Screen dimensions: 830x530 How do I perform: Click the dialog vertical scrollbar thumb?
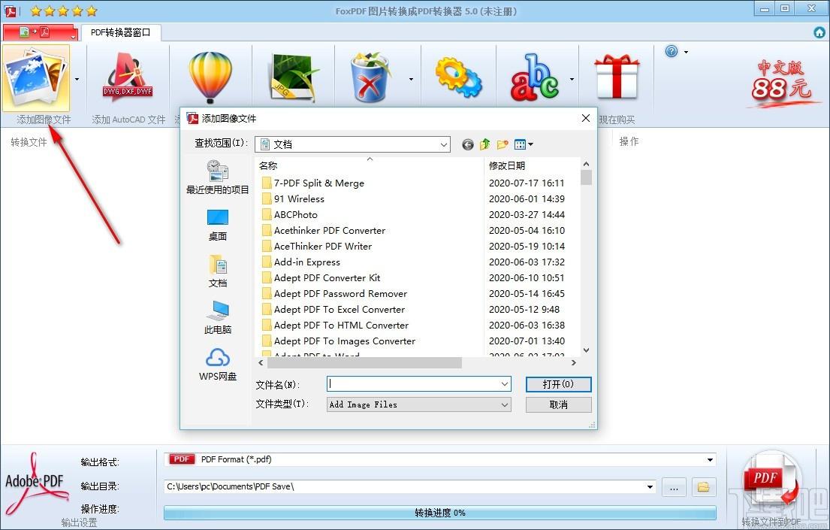click(586, 177)
